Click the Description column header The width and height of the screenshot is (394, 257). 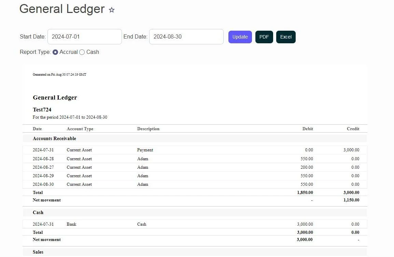[148, 129]
